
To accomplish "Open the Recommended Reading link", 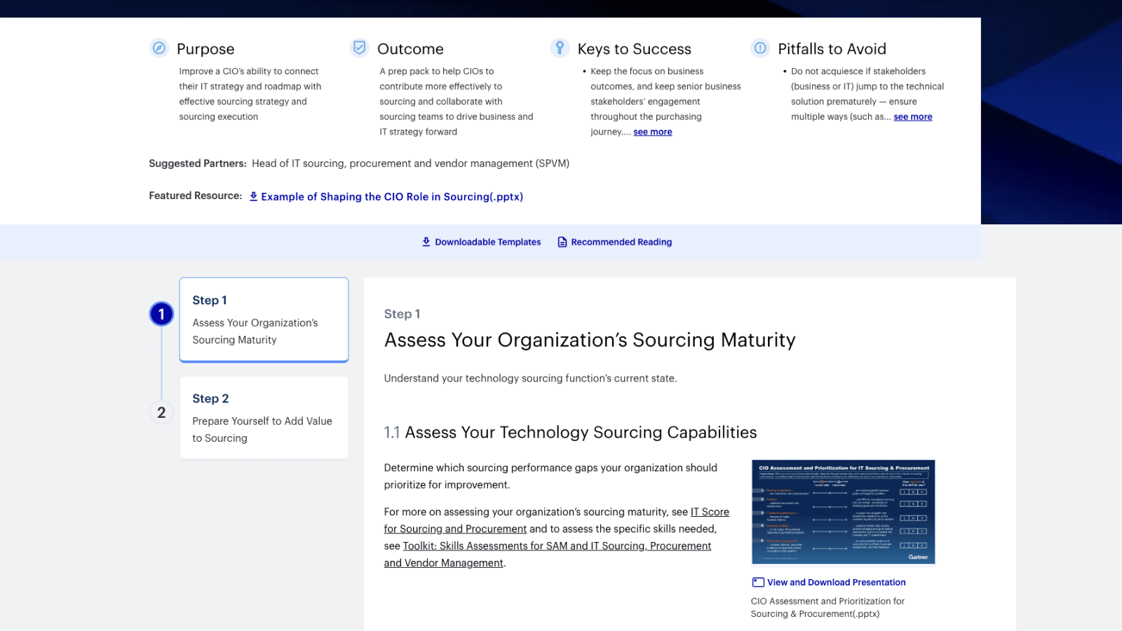I will [x=621, y=241].
